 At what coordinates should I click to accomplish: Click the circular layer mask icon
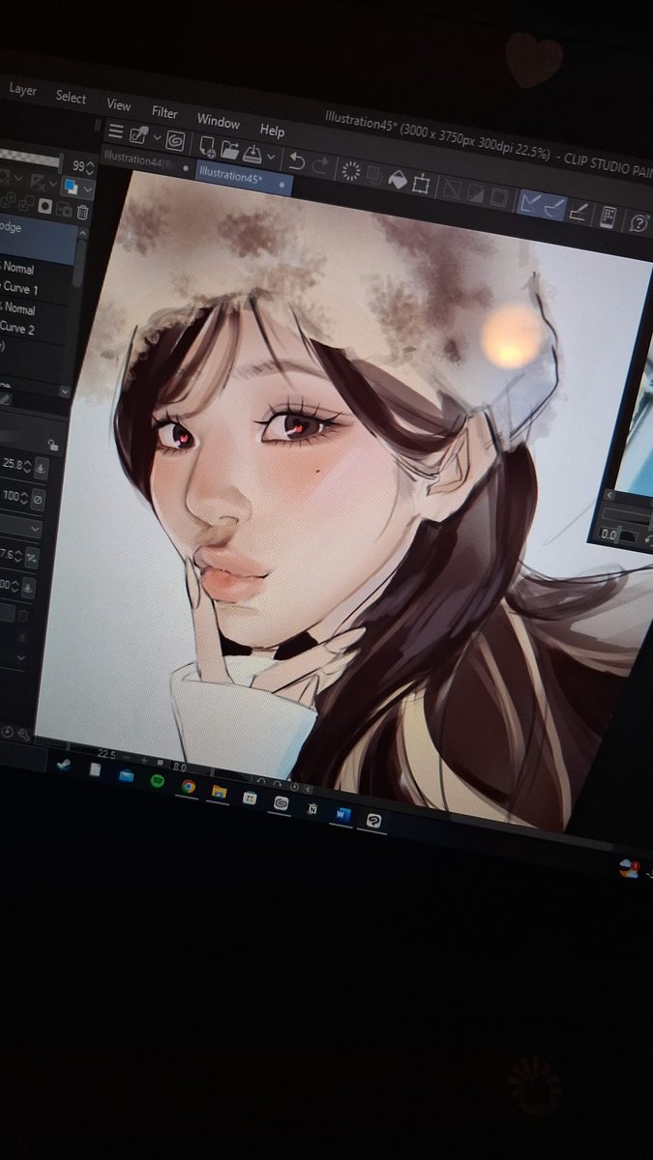(45, 206)
